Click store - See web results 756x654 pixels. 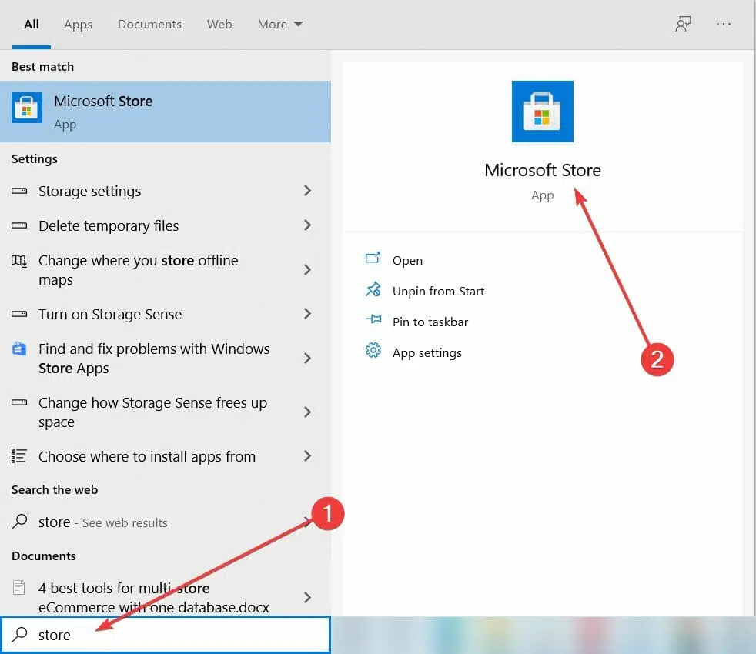[166, 522]
